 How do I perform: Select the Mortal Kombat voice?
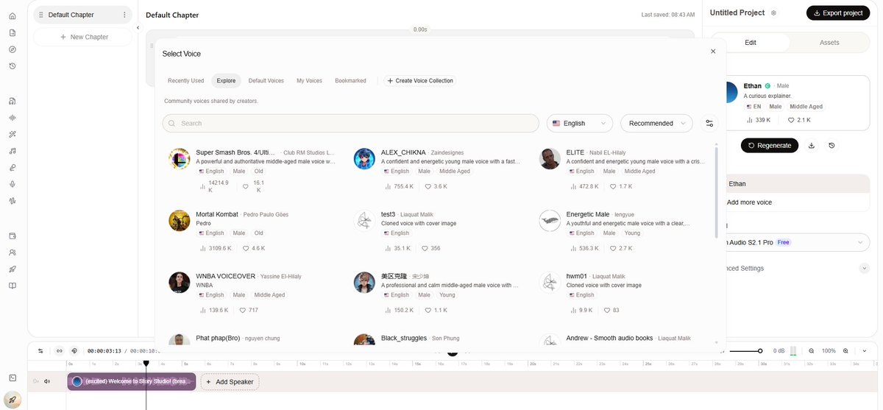[252, 231]
